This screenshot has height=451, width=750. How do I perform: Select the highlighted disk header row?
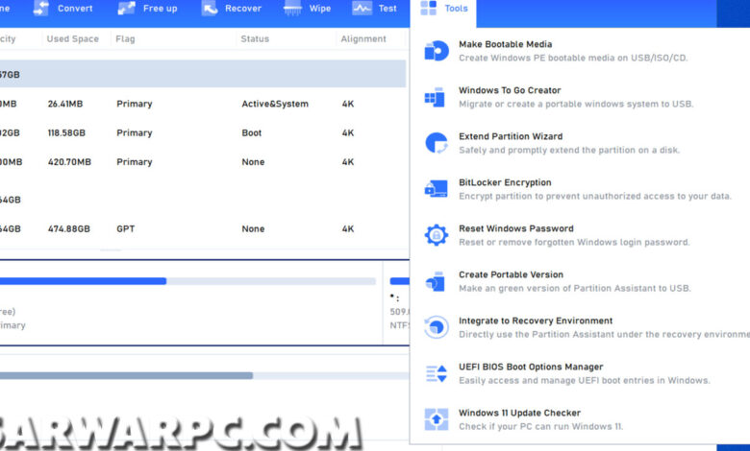[x=203, y=74]
